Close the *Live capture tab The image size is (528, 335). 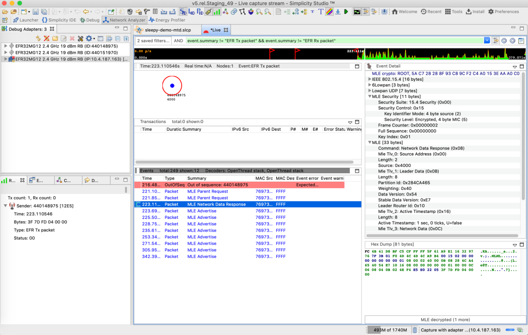pyautogui.click(x=226, y=30)
